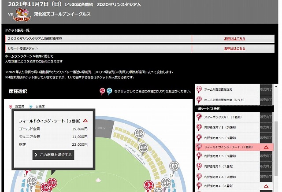Click red triangle availability in 内野指定席A row
The image size is (282, 192).
point(266,186)
